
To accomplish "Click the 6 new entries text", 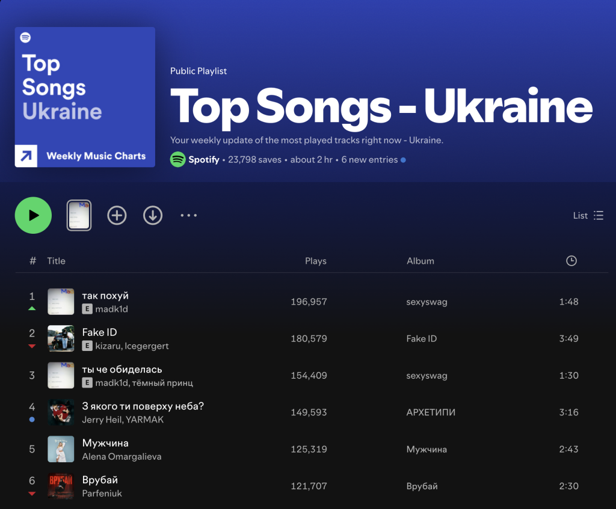I will tap(370, 160).
